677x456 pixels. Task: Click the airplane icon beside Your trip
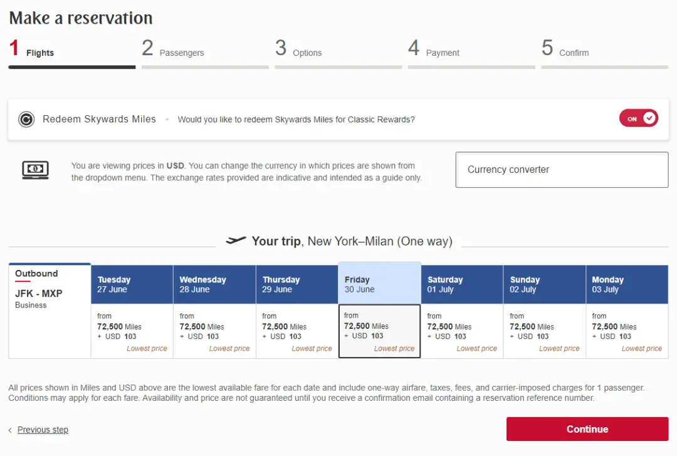(236, 241)
